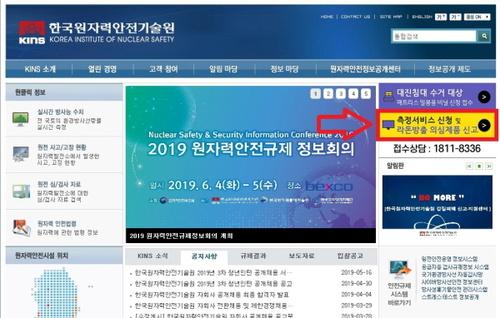Switch to the 보도자료 tab
Screen dimensions: 500x318
click(x=302, y=256)
